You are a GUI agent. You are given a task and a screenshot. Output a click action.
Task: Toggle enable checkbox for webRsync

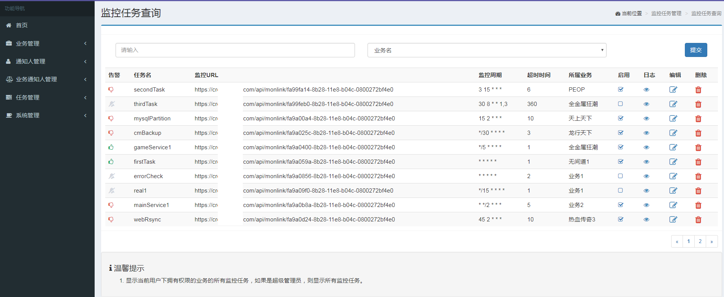[x=621, y=219]
